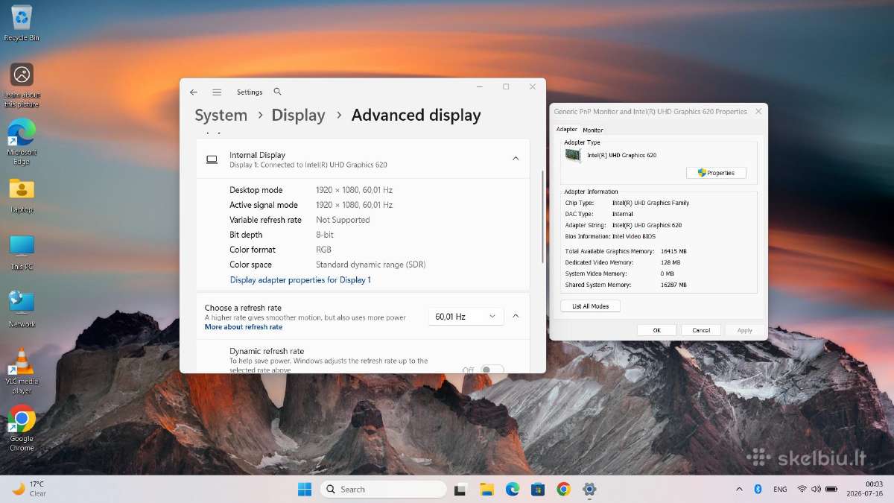
Task: Launch VLC media player from desktop
Action: click(22, 371)
